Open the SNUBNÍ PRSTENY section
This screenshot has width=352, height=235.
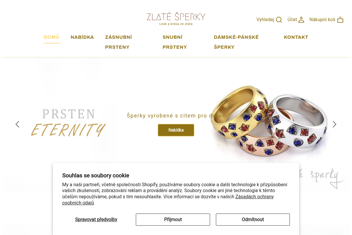(x=175, y=42)
